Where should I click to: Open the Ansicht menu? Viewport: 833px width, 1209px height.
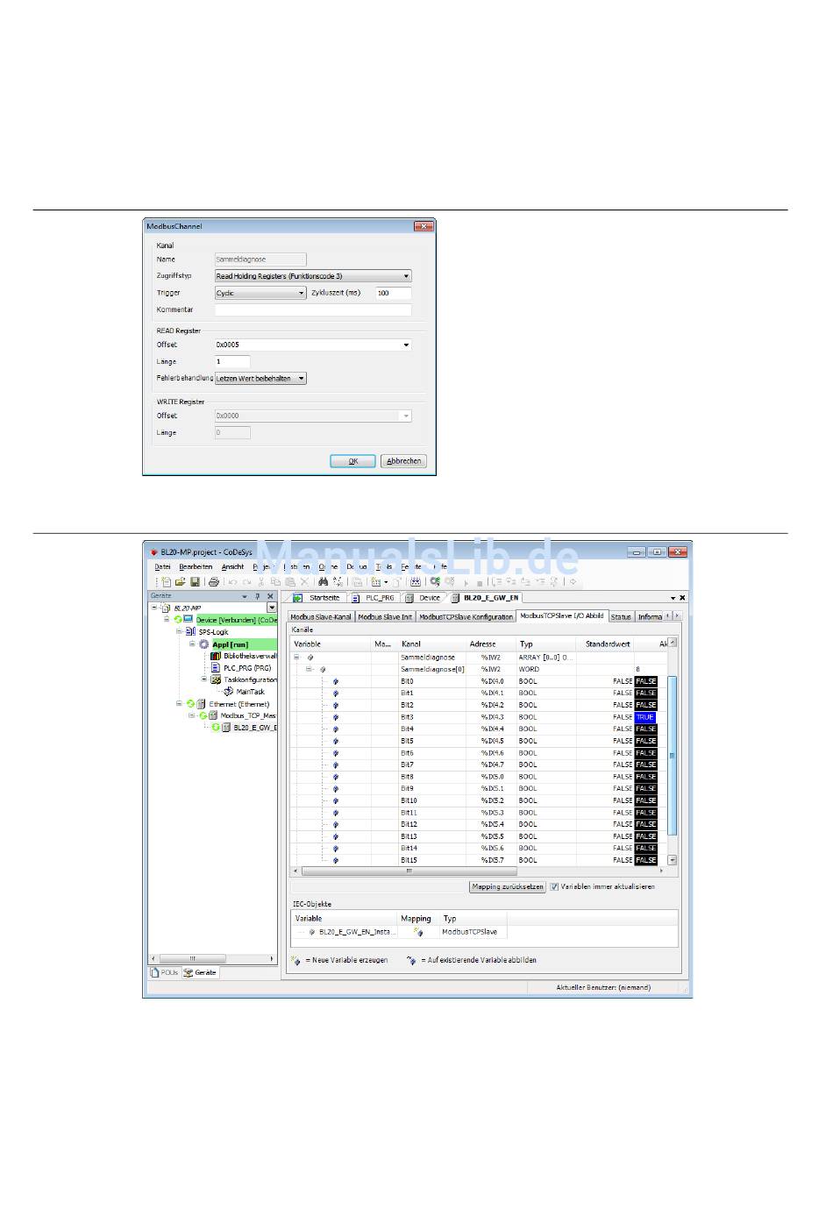pos(232,567)
